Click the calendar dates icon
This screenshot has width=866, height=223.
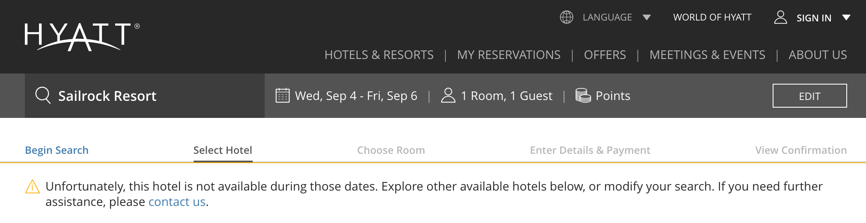tap(282, 95)
